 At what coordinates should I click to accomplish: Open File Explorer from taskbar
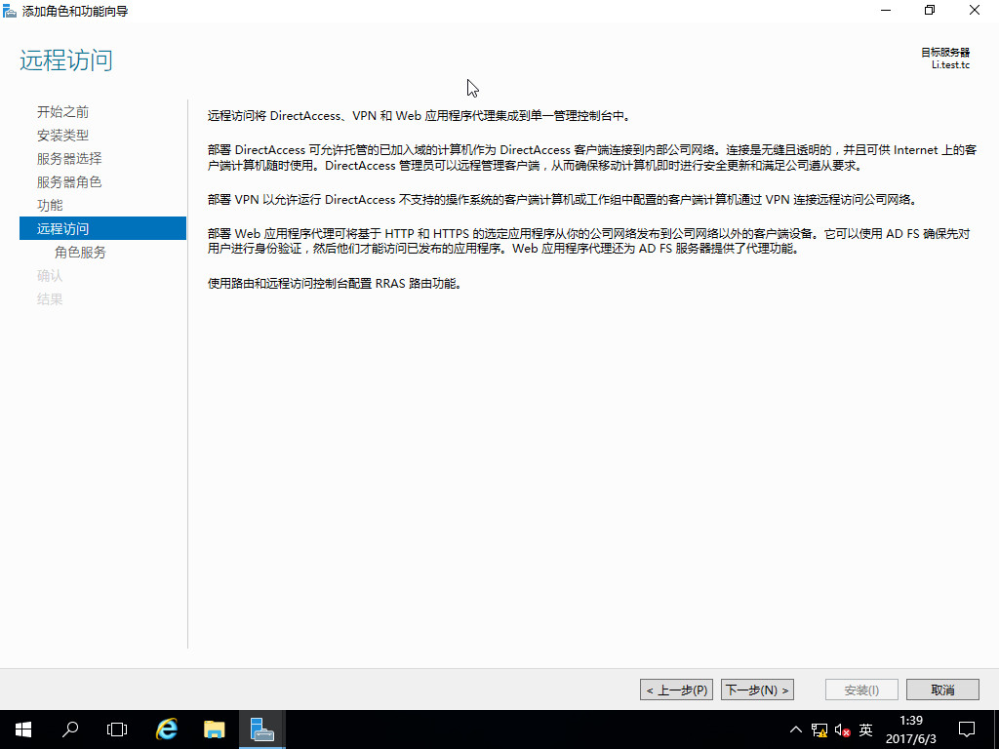[x=214, y=729]
